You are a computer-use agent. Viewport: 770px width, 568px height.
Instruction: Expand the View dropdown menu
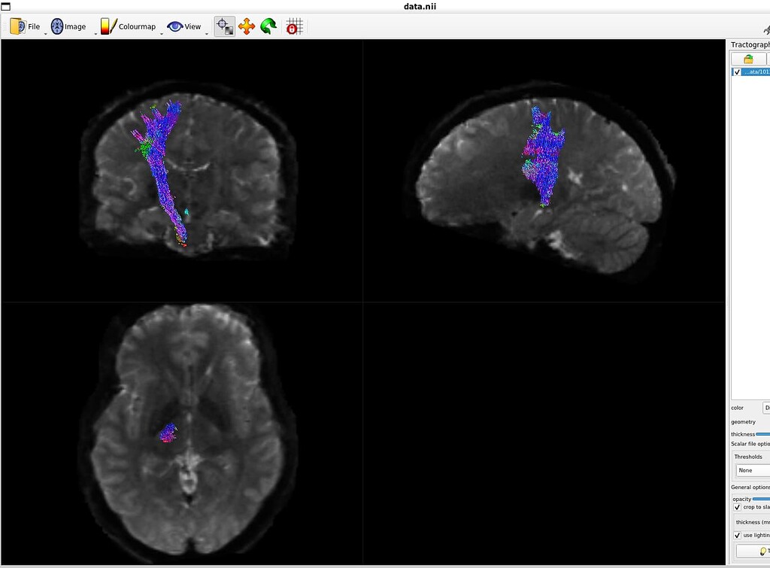(185, 27)
